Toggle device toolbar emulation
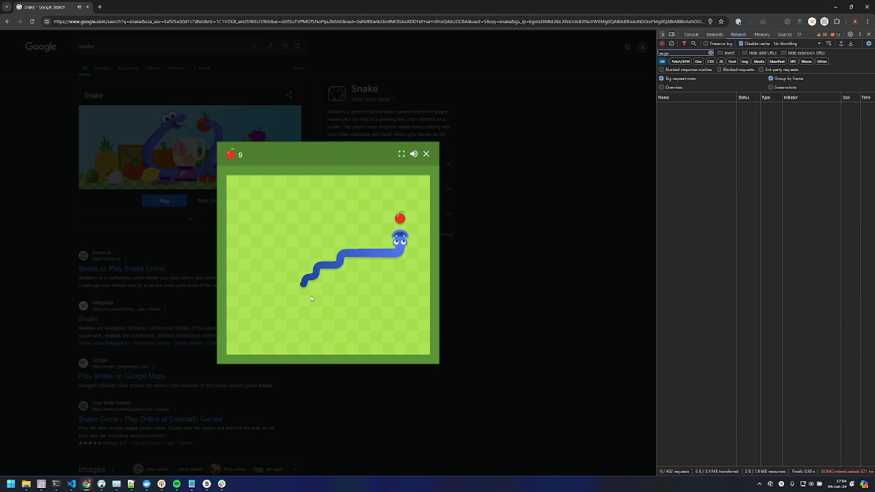The height and width of the screenshot is (492, 875). (x=672, y=35)
